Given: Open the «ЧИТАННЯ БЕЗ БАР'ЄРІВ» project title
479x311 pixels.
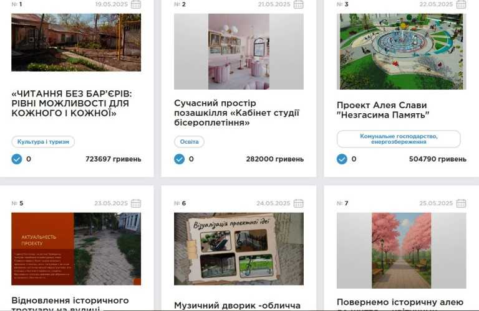Looking at the screenshot, I should point(72,104).
